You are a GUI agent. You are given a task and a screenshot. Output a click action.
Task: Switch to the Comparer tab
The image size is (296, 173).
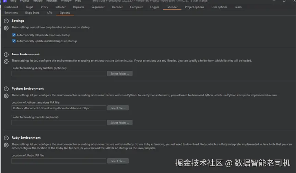click(136, 7)
